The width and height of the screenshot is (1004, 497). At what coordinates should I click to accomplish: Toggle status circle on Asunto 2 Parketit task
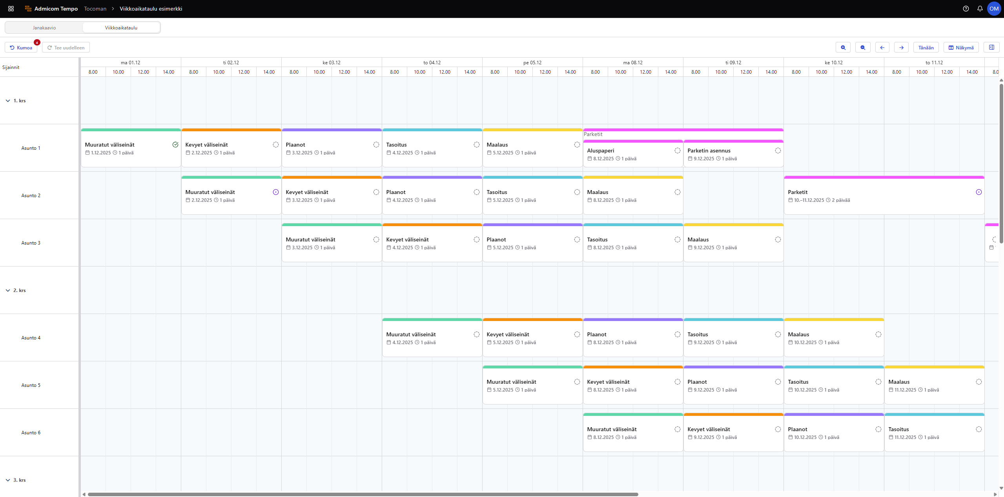click(978, 192)
